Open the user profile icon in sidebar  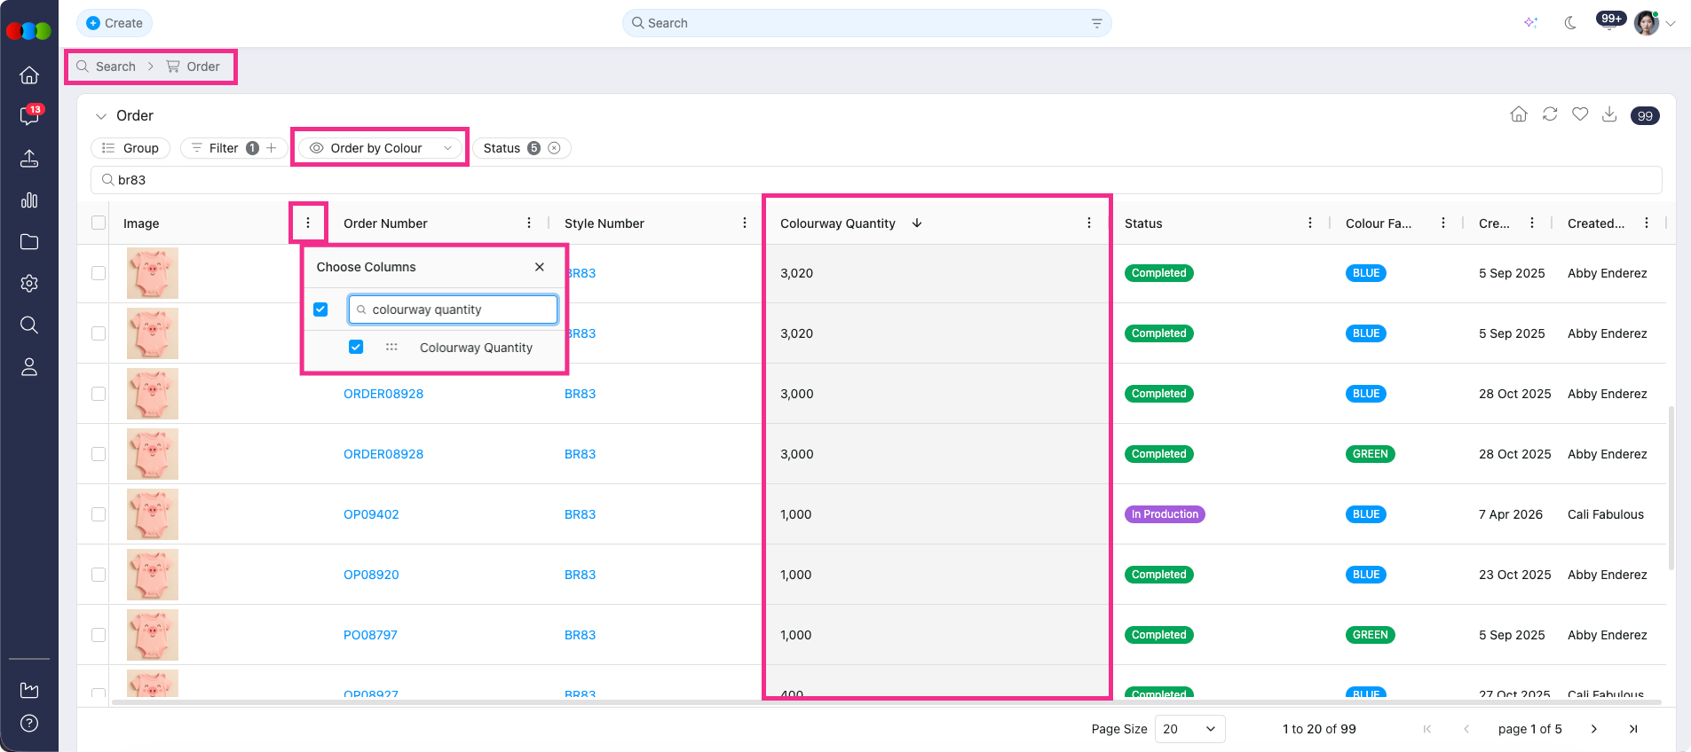(x=29, y=366)
